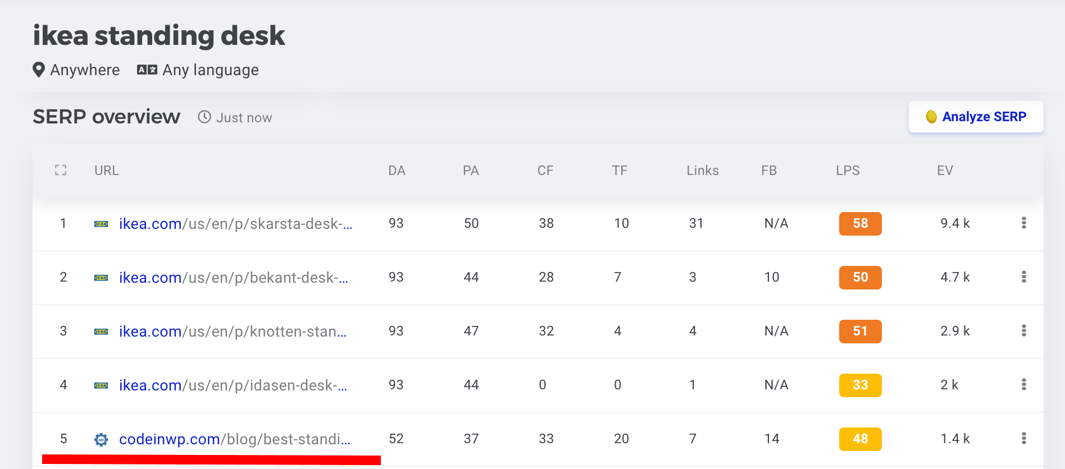Open the three-dot menu for codeinwp row
This screenshot has width=1065, height=469.
(x=1024, y=439)
